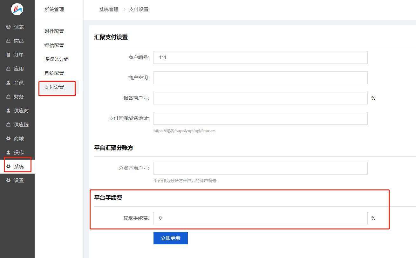
Task: Navigate to 商城 section
Action: [x=17, y=139]
